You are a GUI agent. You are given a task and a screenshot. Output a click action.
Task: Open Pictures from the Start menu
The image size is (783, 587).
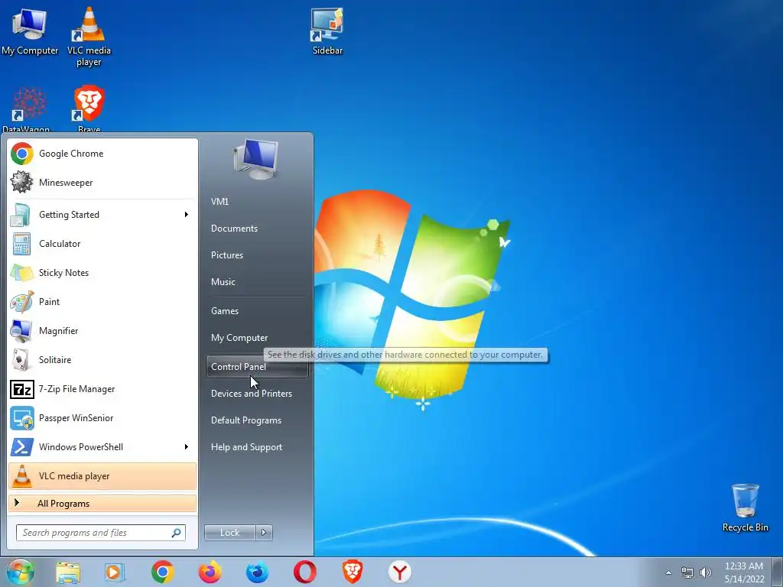coord(257,255)
